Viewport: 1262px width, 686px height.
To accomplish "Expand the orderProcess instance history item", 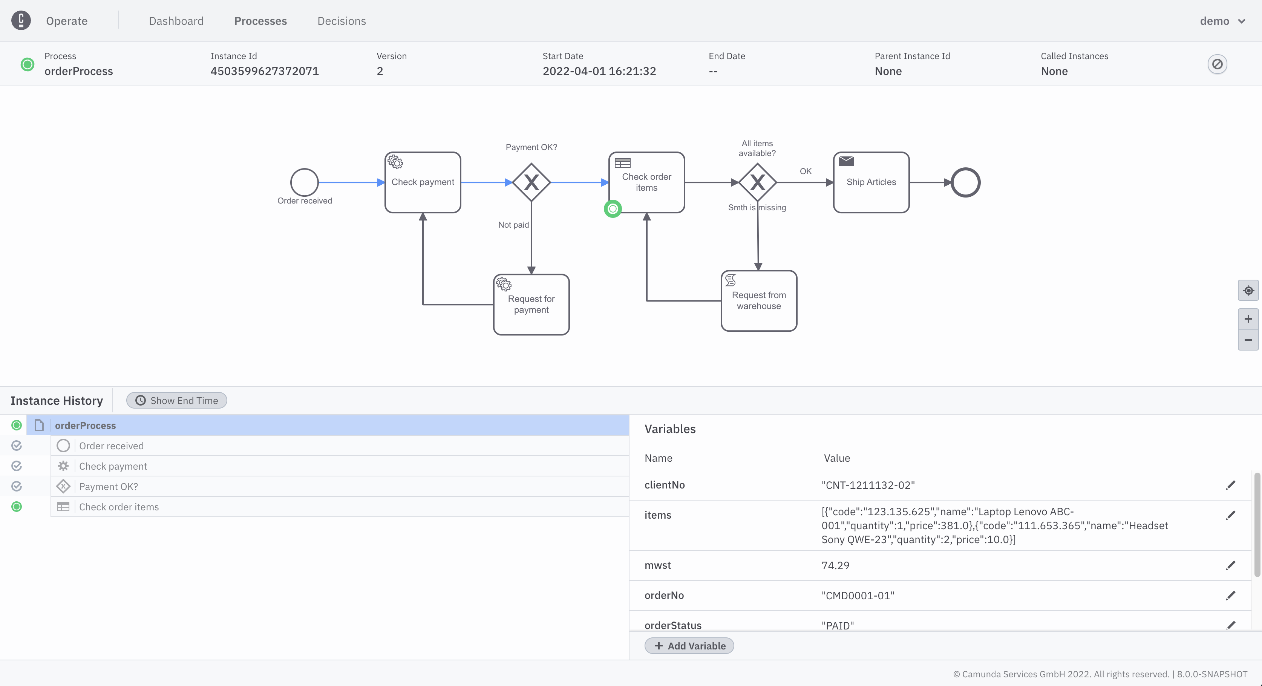I will [39, 425].
